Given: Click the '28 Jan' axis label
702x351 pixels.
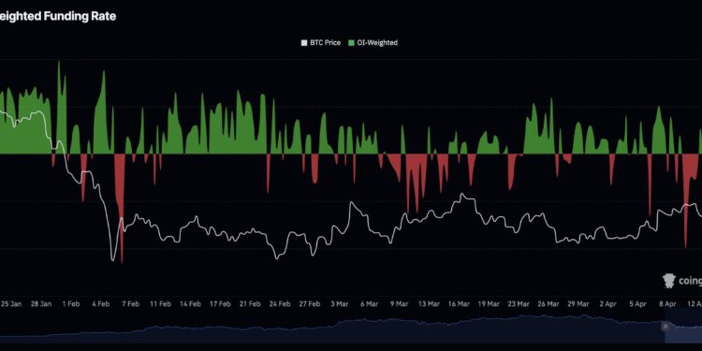Looking at the screenshot, I should [x=41, y=304].
